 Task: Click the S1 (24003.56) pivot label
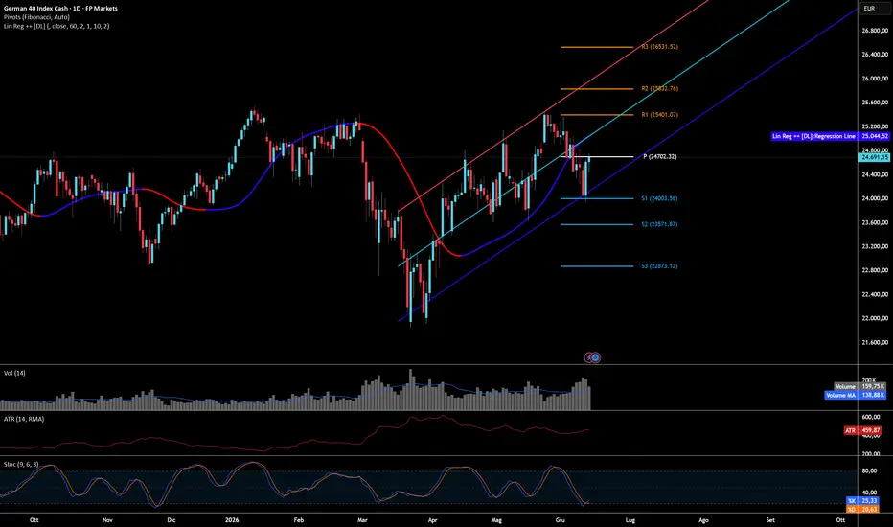click(x=659, y=199)
